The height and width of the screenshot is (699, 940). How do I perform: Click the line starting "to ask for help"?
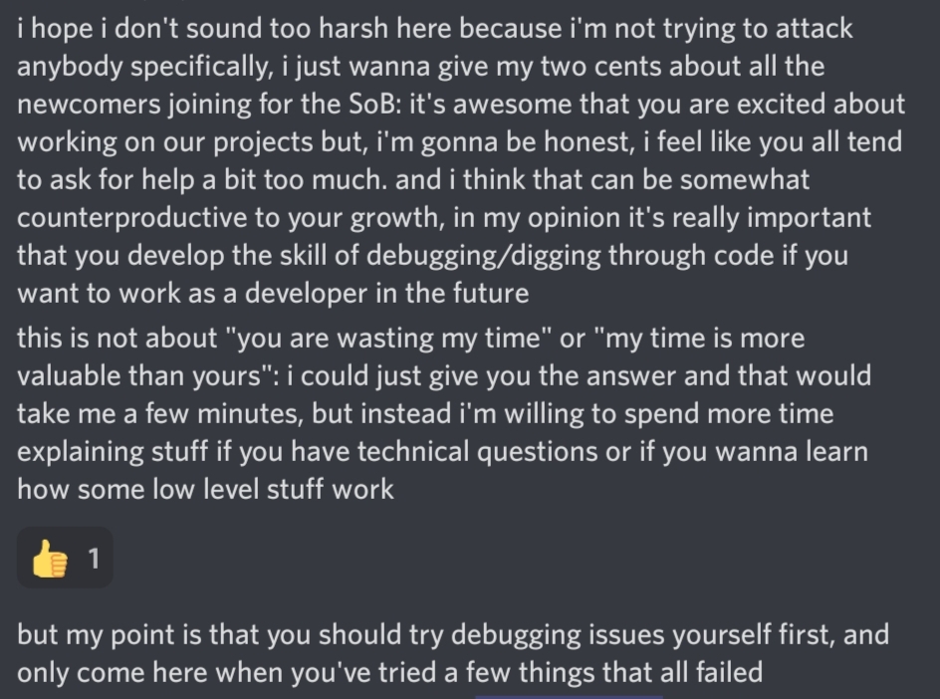tap(412, 179)
